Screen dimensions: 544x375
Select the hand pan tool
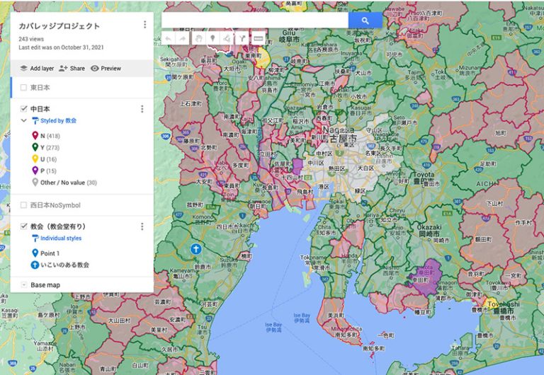199,38
